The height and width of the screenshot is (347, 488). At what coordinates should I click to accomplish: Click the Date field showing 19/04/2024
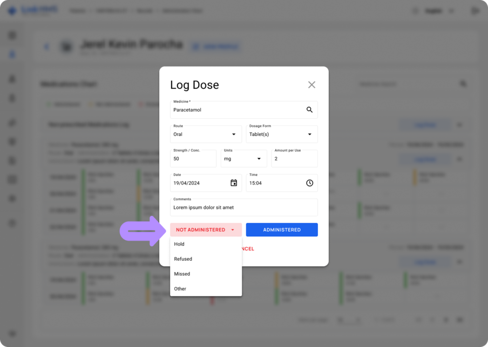(x=199, y=184)
